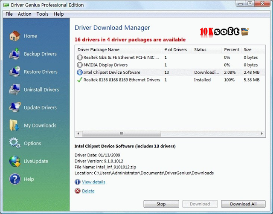The image size is (273, 214).
Task: Click the 100% percent cell
Action: (229, 80)
